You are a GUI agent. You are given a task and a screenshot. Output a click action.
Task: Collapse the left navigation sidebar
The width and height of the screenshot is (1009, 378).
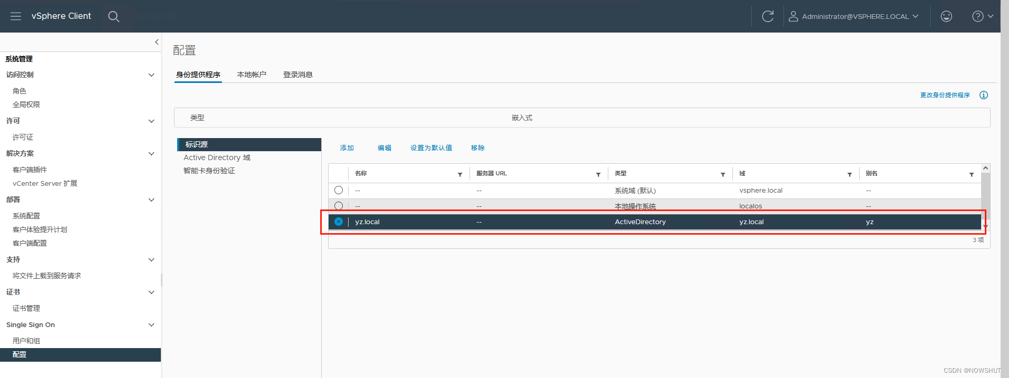coord(156,42)
